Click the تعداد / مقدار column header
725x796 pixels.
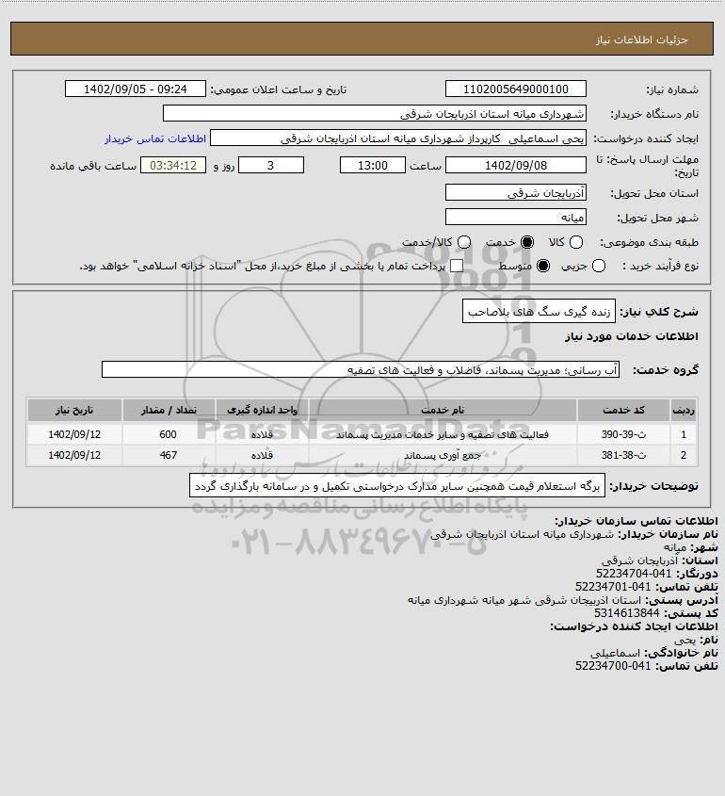tap(169, 410)
